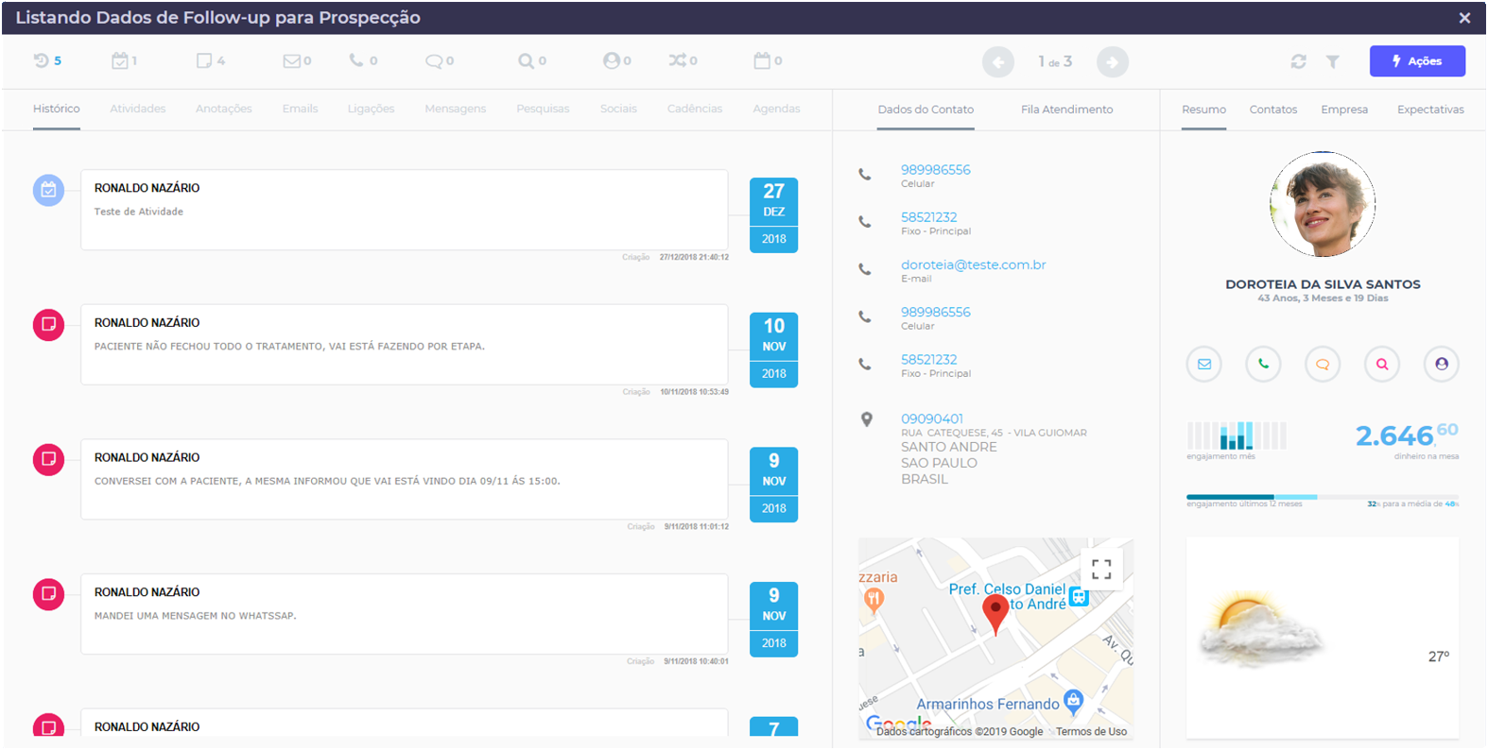
Task: Open the Cadências tab
Action: point(695,109)
